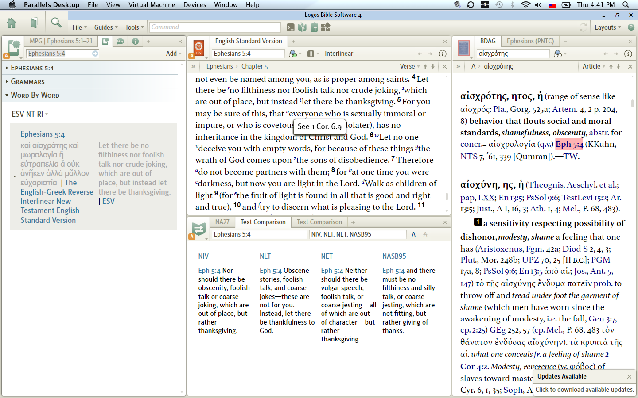Toggle the ESV inline interlinear column button
Screen dimensions: 638x398
pyautogui.click(x=311, y=54)
